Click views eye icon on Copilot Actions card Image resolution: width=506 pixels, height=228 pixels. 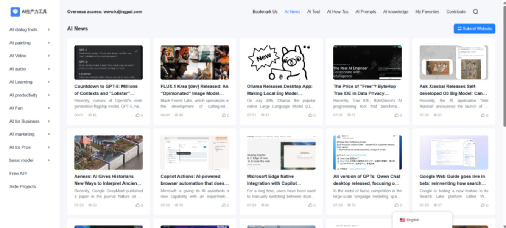pos(176,205)
